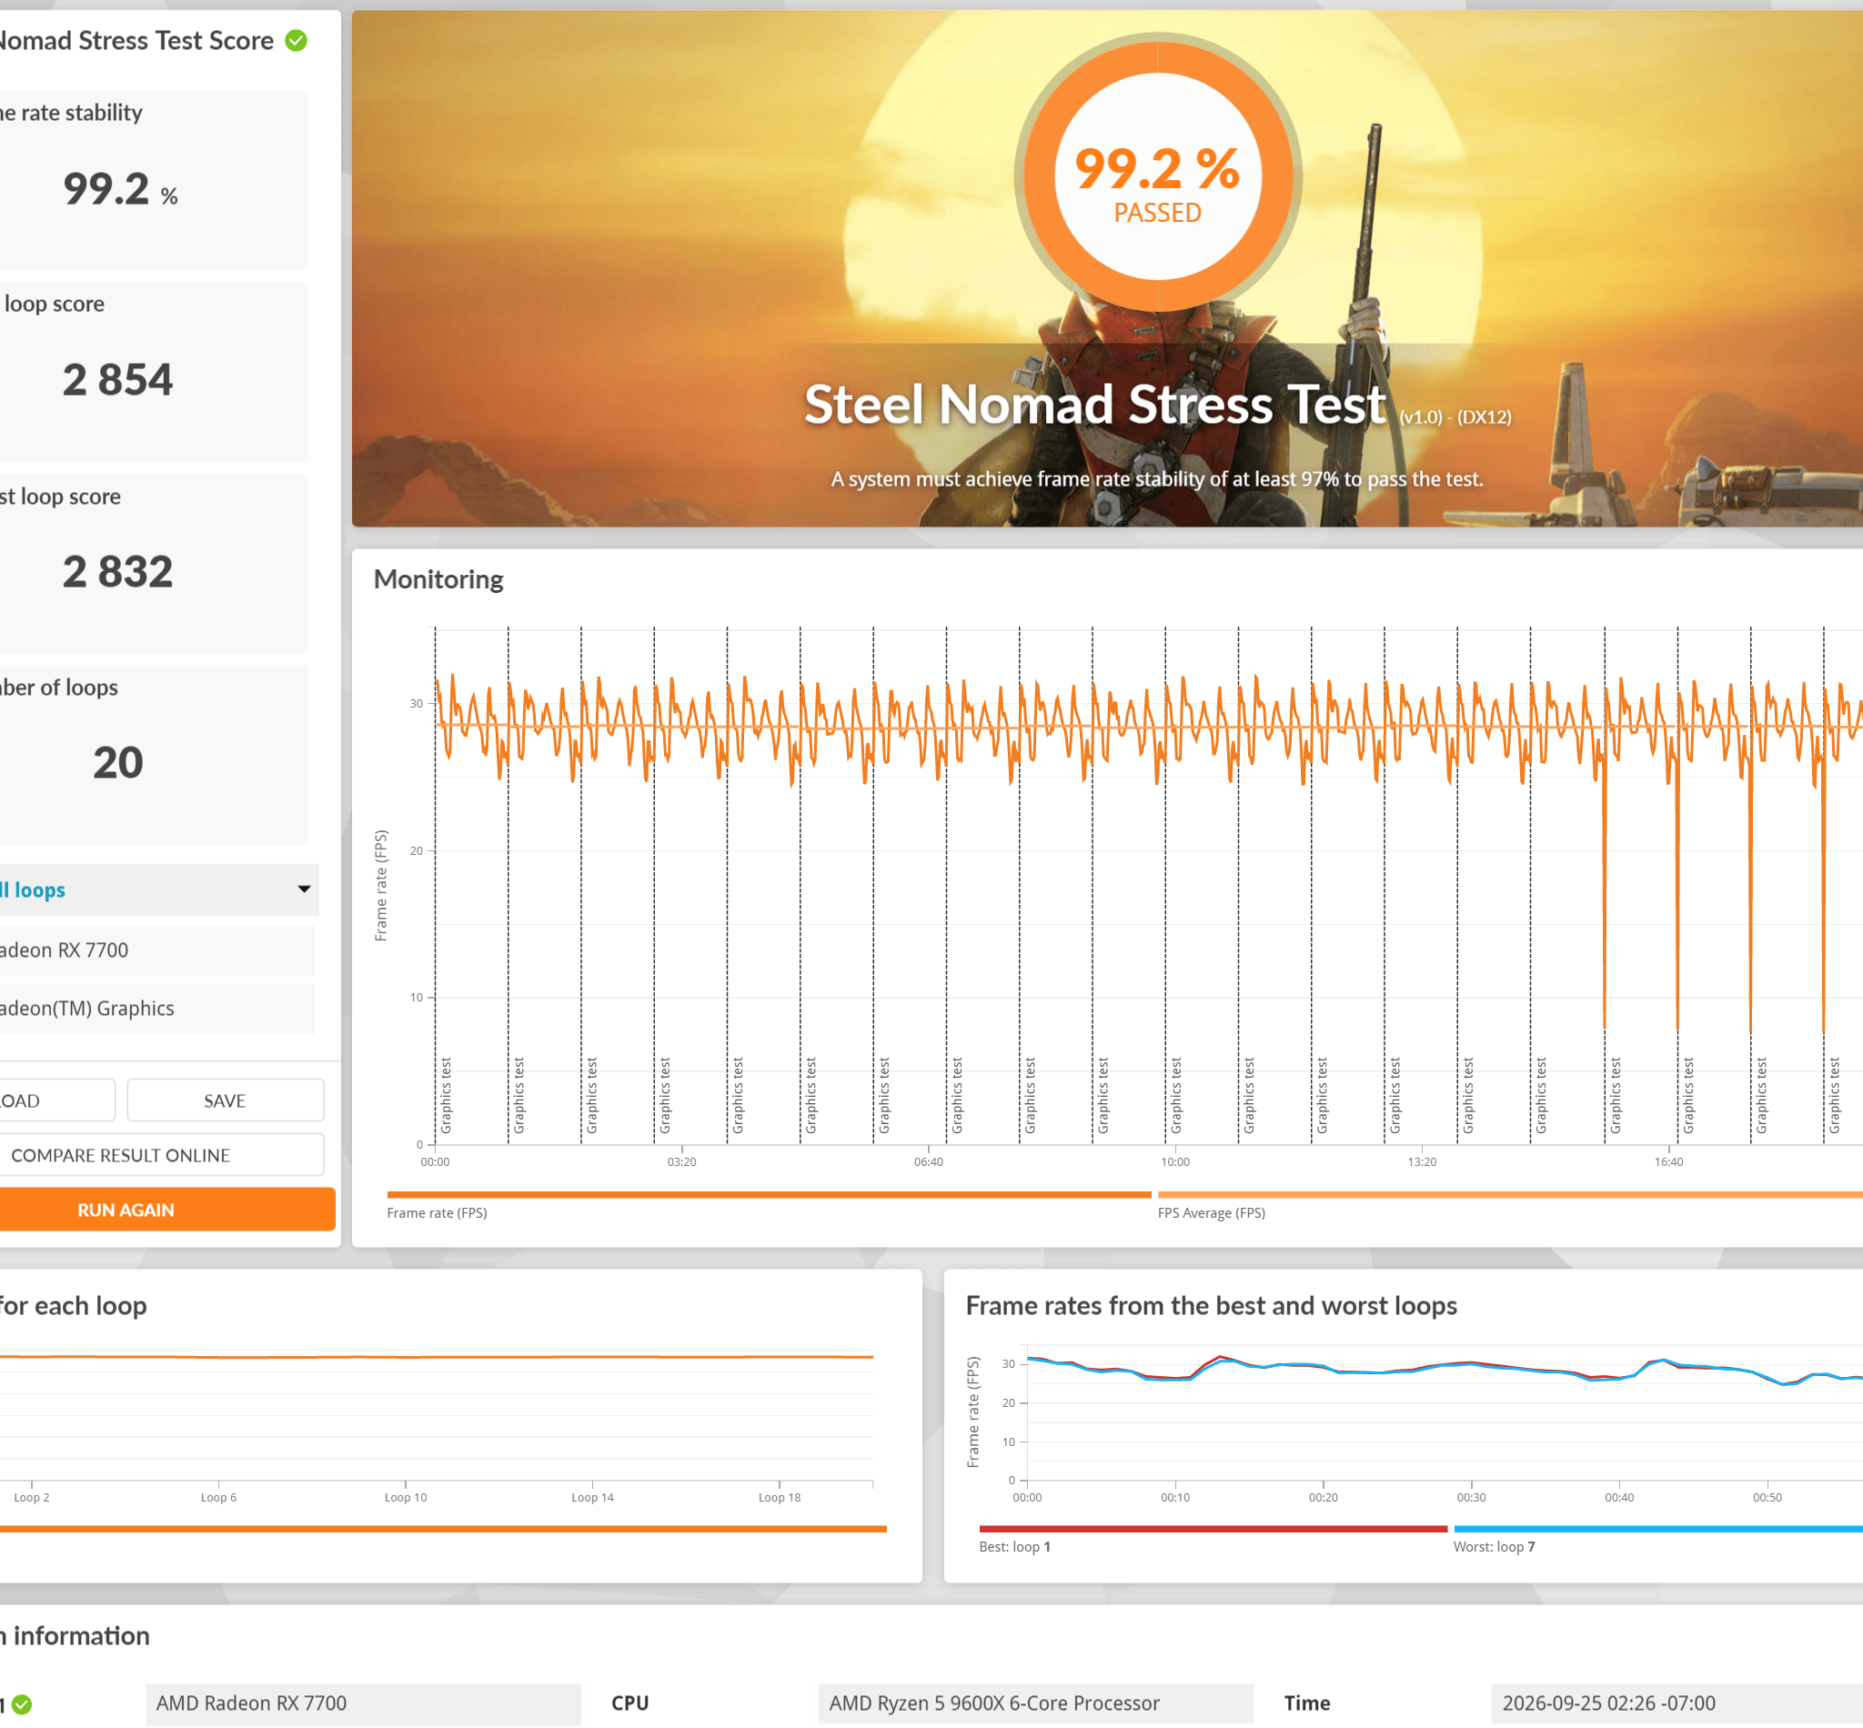Click the frame rate stability value 99.2 %

pyautogui.click(x=120, y=190)
